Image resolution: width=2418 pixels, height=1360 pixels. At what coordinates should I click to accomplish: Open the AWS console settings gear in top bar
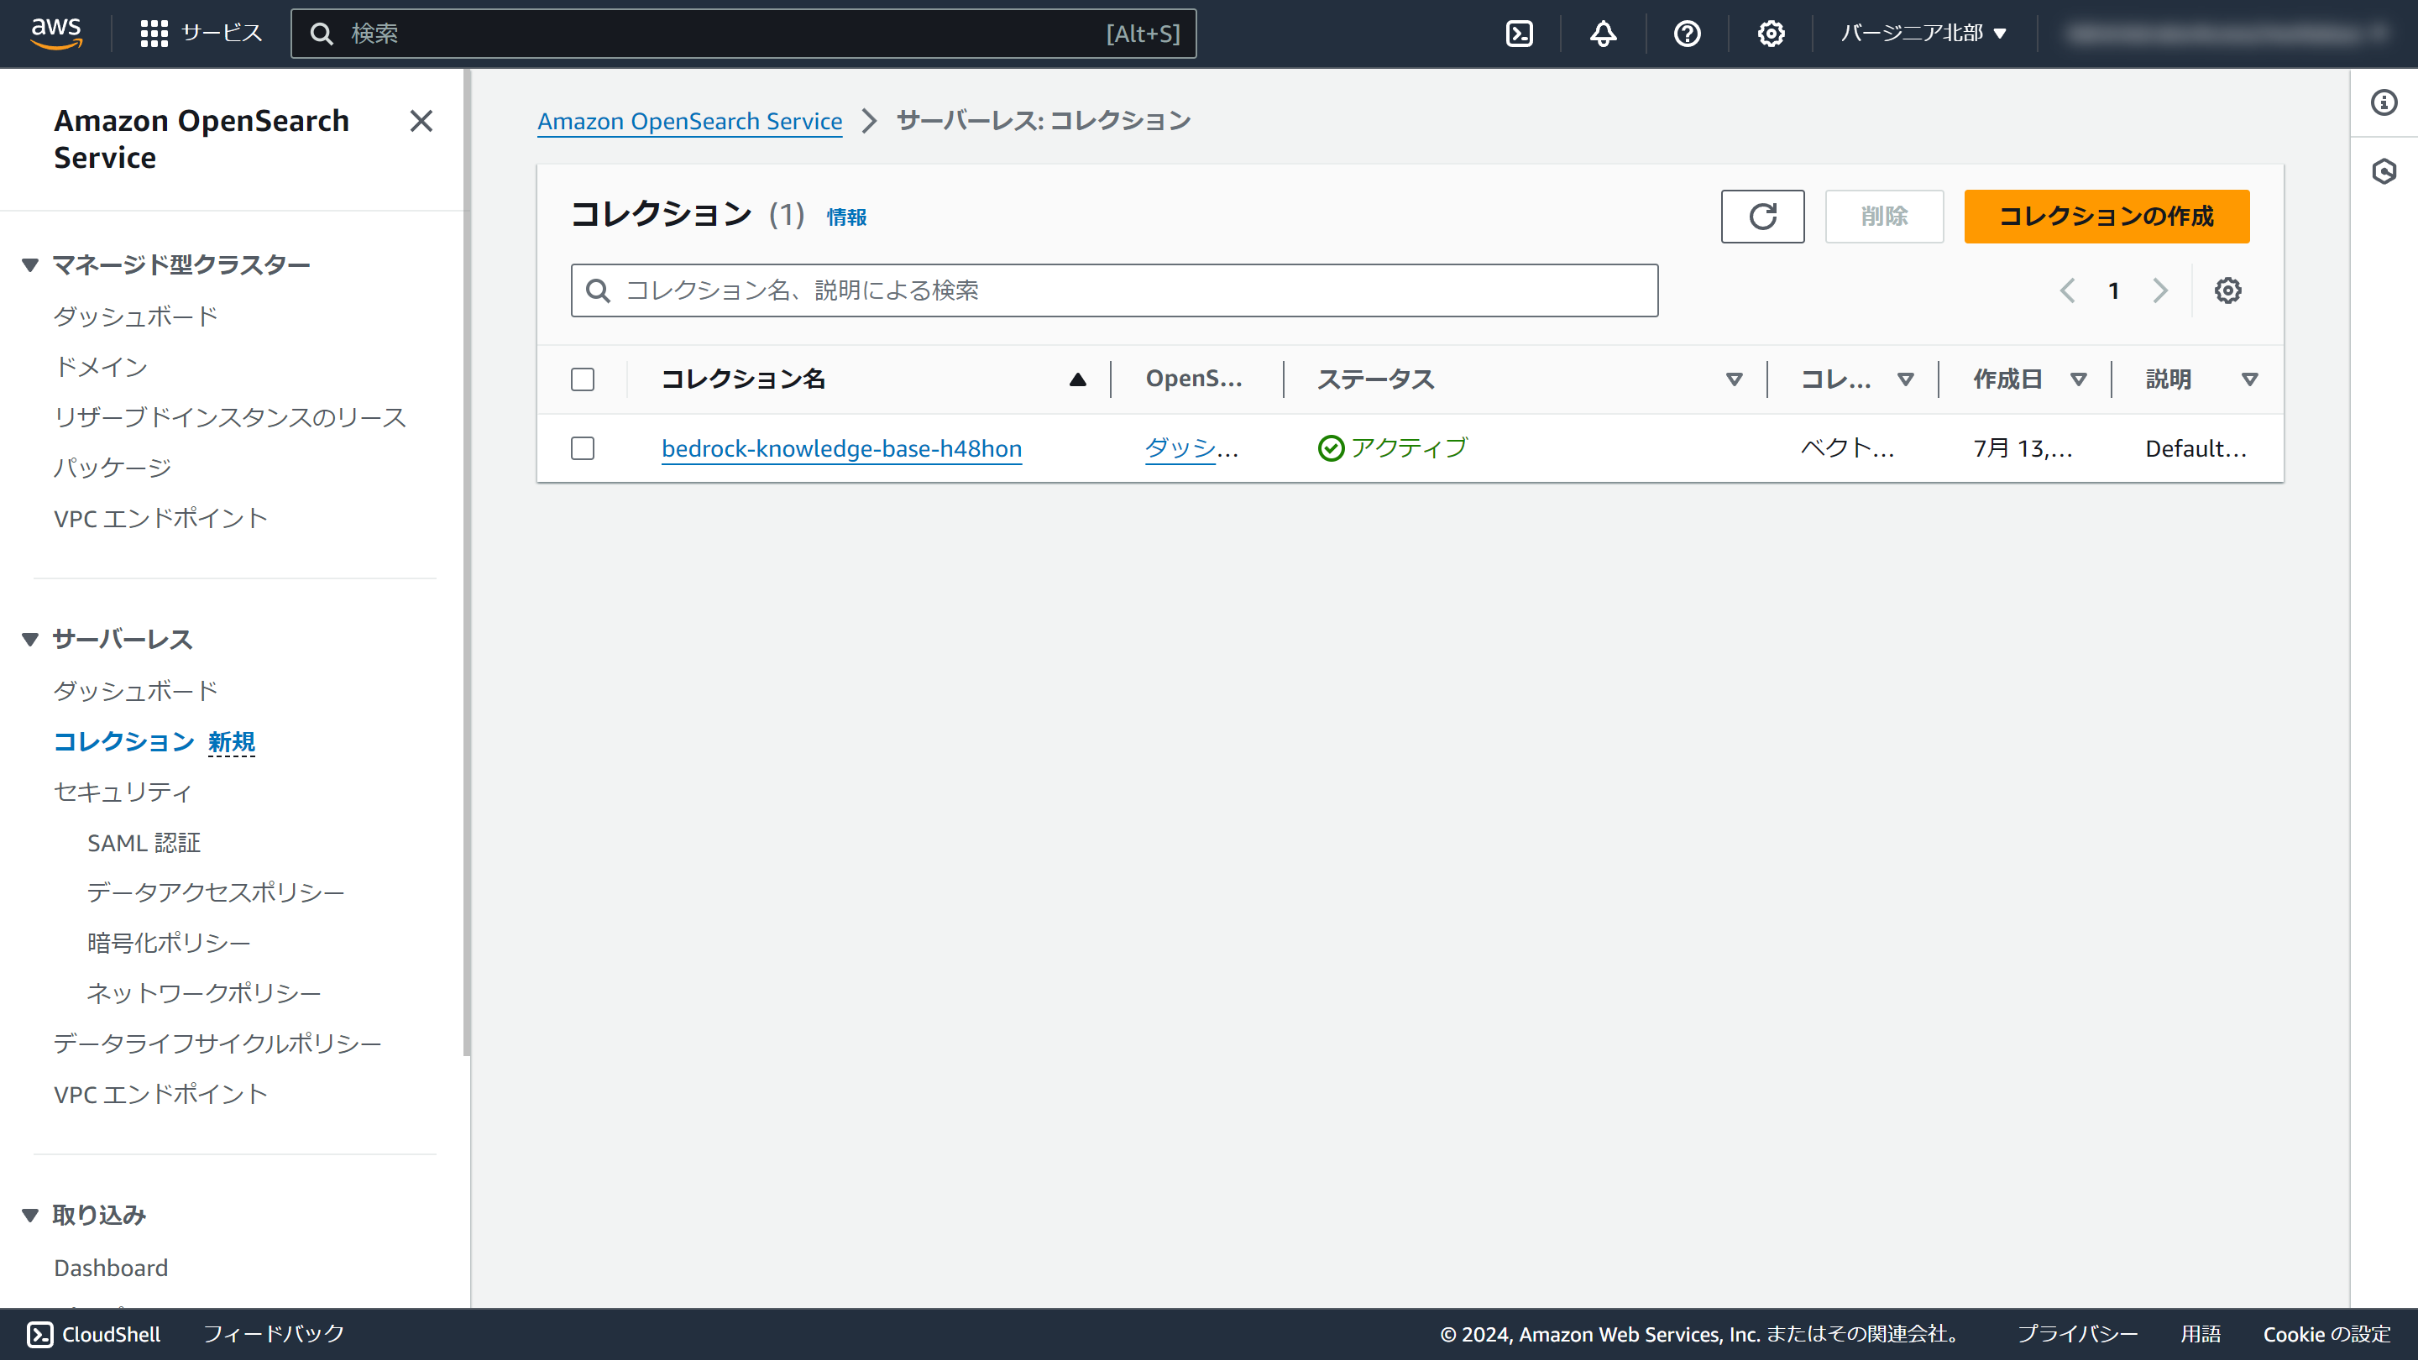click(1771, 34)
